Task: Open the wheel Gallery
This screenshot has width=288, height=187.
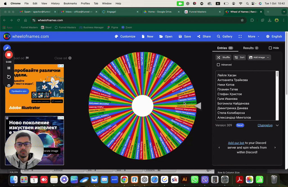Action: pos(225,37)
